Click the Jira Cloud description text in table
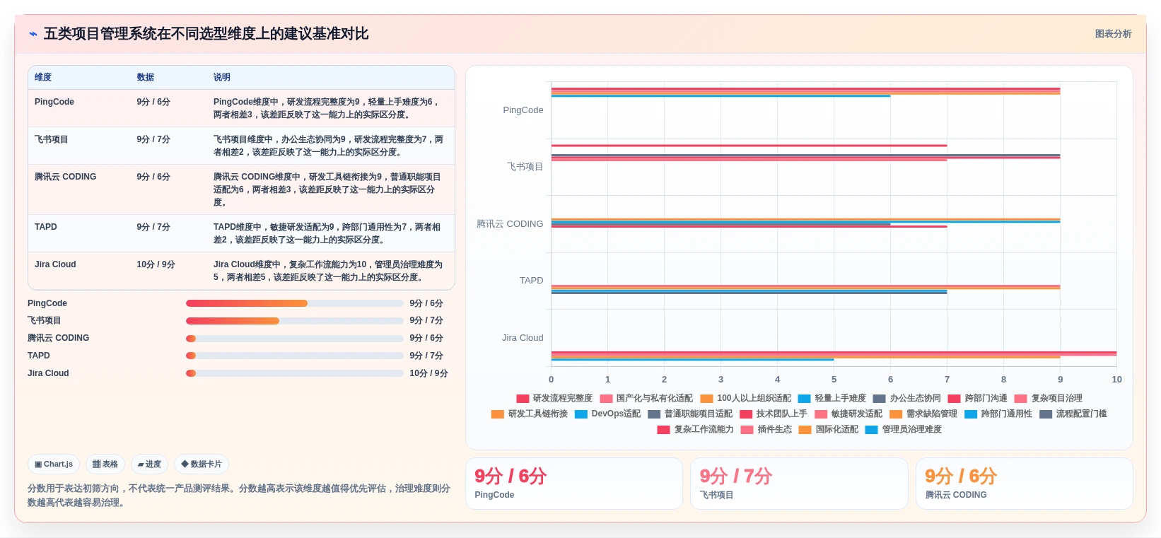 (328, 271)
